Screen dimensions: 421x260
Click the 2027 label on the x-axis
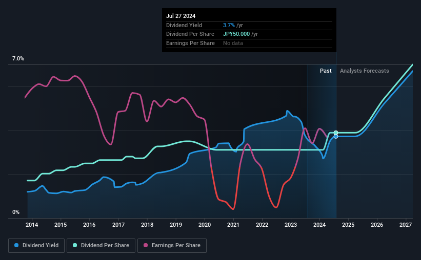[x=406, y=225]
